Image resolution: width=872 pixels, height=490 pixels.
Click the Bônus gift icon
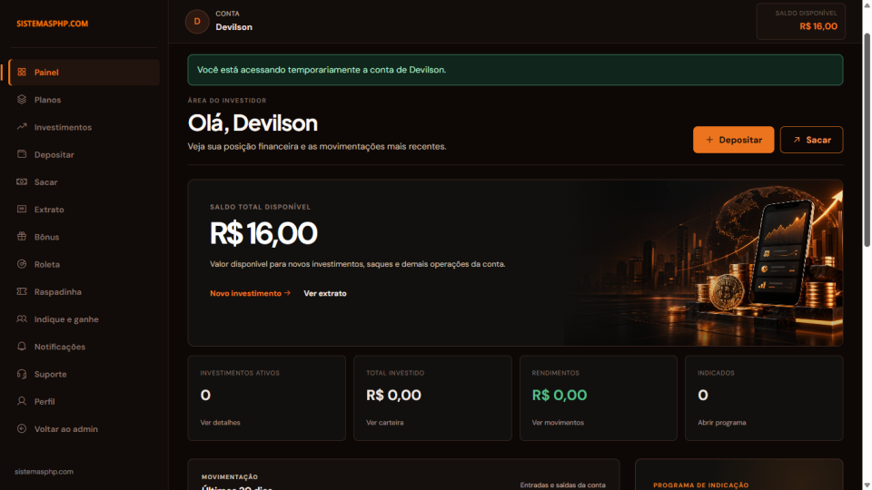pyautogui.click(x=22, y=237)
